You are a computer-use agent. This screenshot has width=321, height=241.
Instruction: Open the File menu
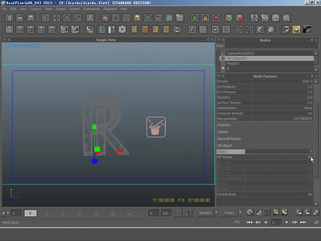tap(4, 9)
